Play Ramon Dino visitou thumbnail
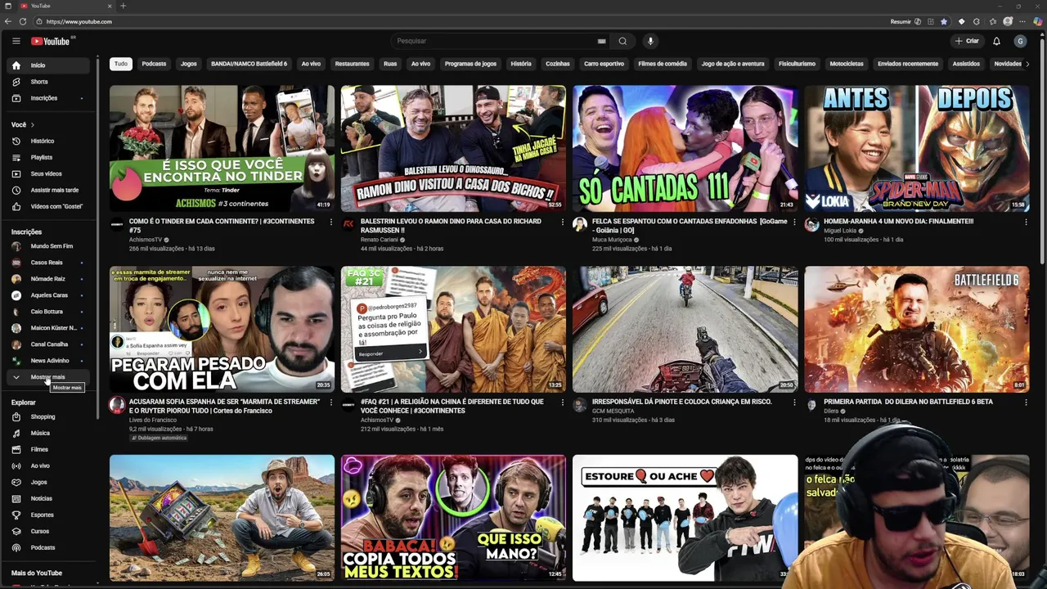 pyautogui.click(x=453, y=149)
